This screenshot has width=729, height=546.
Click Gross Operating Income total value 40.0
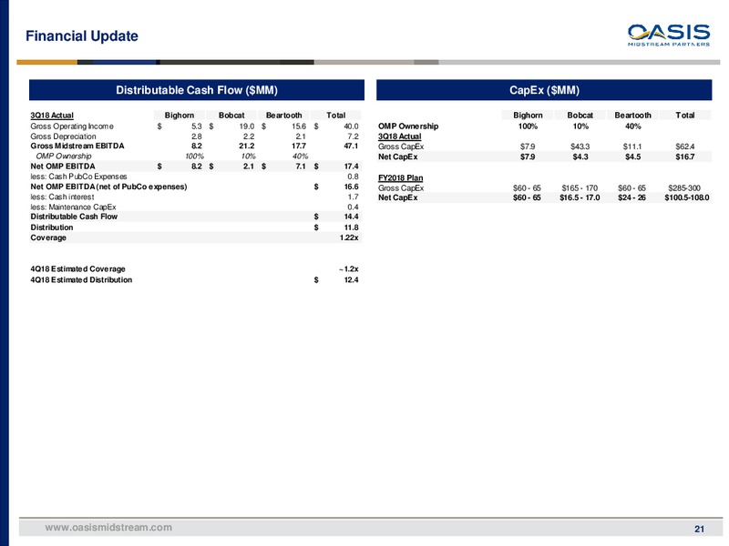[x=351, y=126]
